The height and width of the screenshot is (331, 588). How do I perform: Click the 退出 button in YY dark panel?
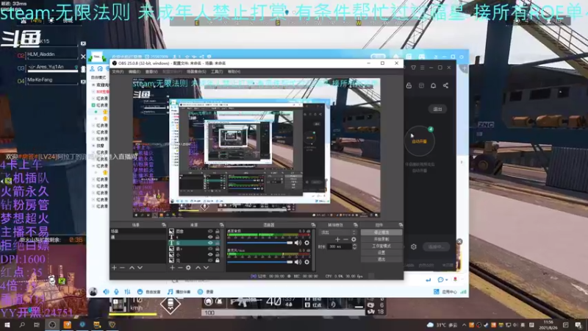click(437, 109)
